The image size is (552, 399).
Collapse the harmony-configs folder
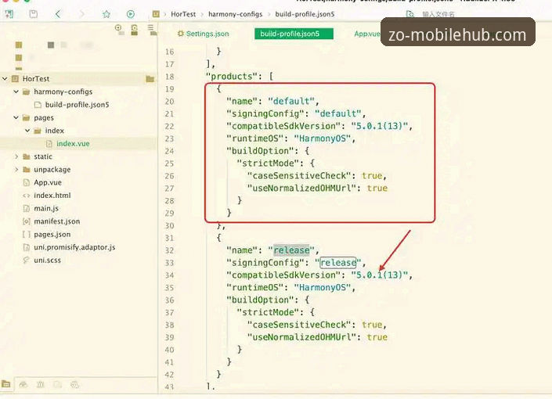pos(16,92)
